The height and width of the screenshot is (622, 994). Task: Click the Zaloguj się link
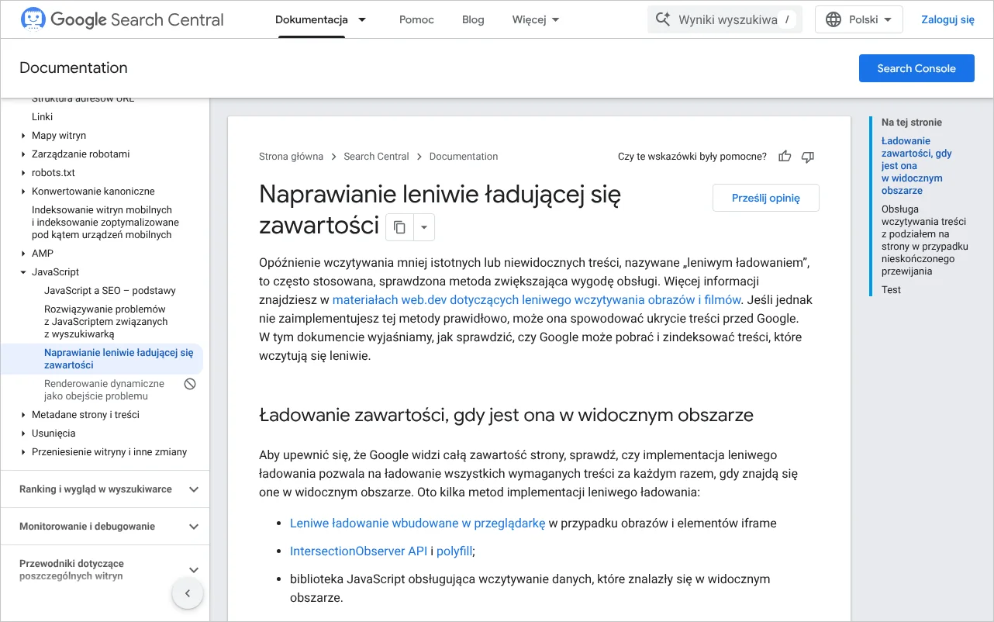[x=947, y=19]
